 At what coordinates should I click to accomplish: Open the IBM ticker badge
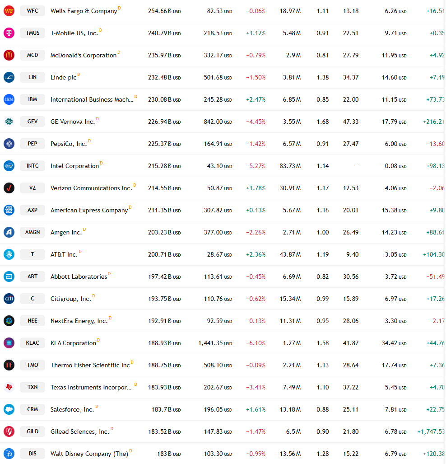click(x=33, y=99)
